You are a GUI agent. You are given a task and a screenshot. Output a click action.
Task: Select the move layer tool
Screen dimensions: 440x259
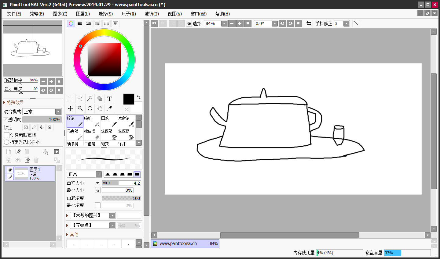[70, 108]
